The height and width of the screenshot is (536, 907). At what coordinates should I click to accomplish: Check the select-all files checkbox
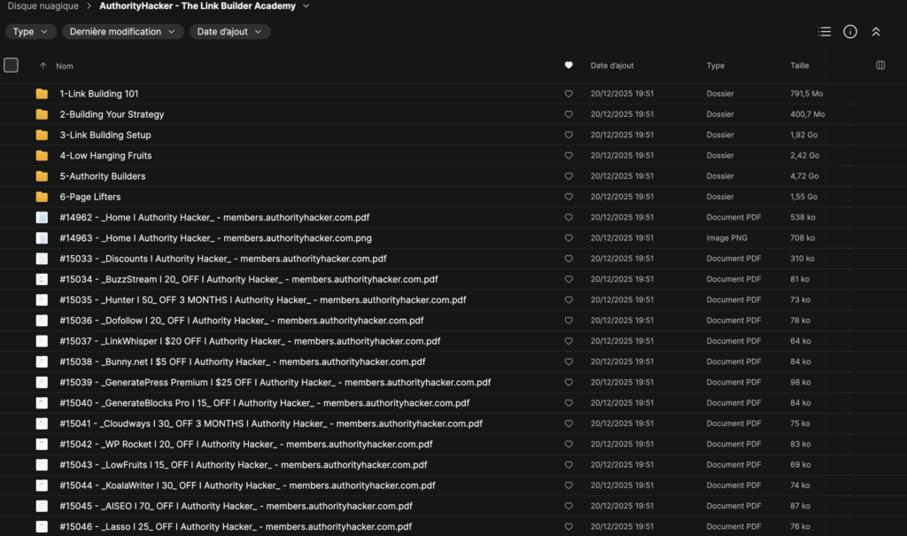coord(12,65)
